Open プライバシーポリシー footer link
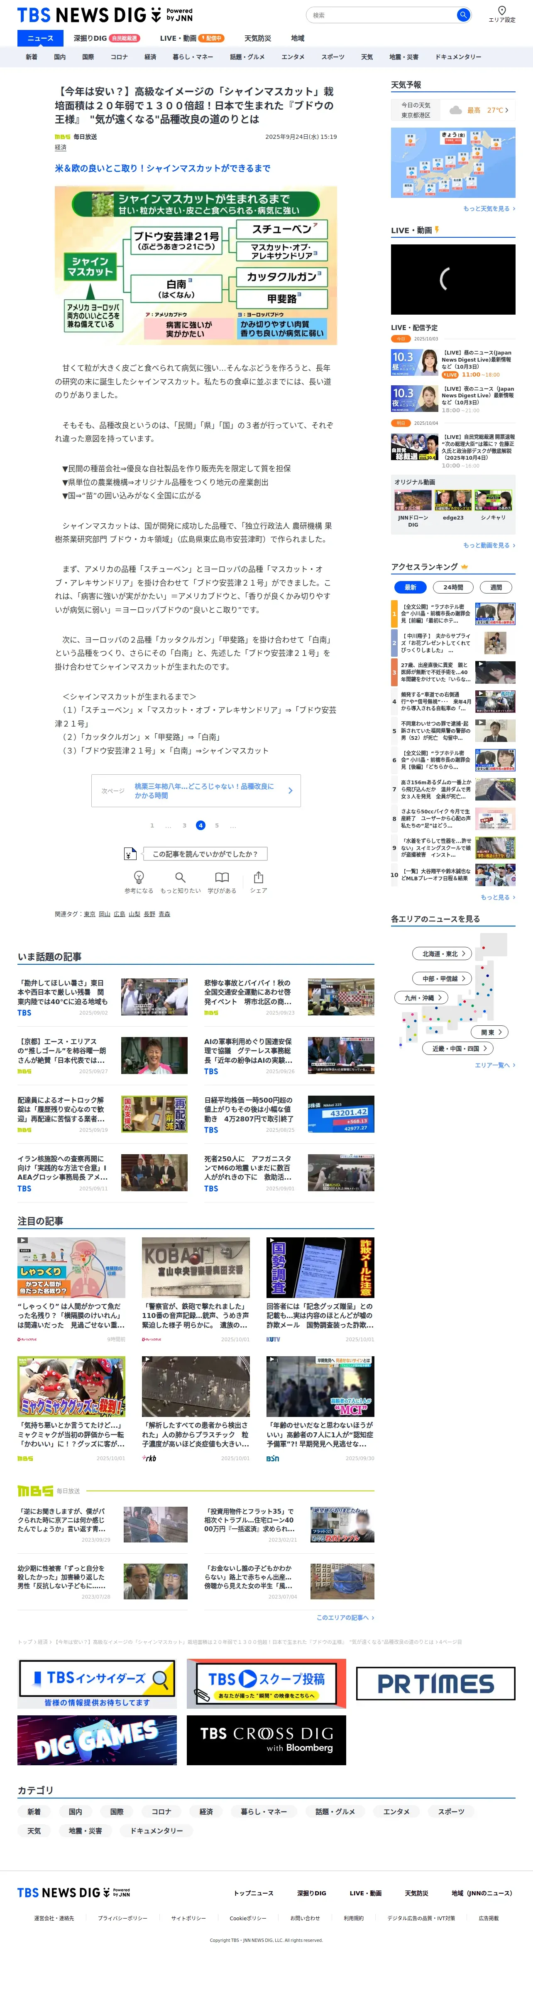The height and width of the screenshot is (1998, 533). (122, 1918)
